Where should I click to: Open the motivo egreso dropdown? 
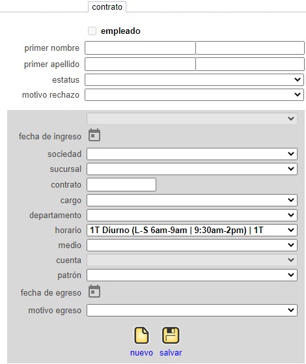coord(192,310)
